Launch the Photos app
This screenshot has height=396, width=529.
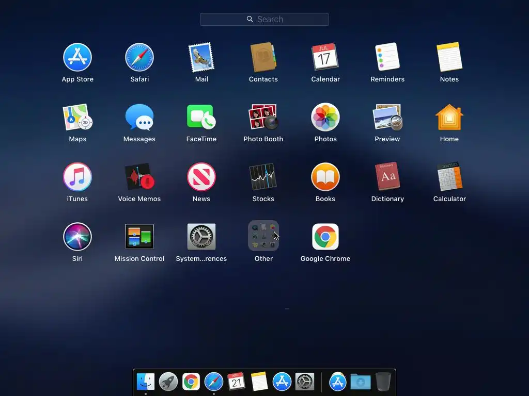point(325,117)
